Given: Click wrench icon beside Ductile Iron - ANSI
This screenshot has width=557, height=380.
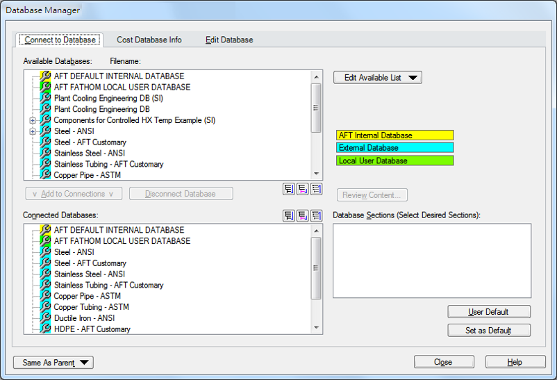Looking at the screenshot, I should 45,318.
